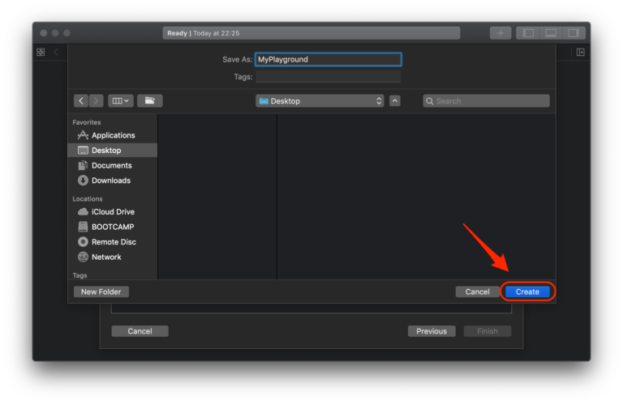
Task: Click the Create button
Action: pos(527,291)
